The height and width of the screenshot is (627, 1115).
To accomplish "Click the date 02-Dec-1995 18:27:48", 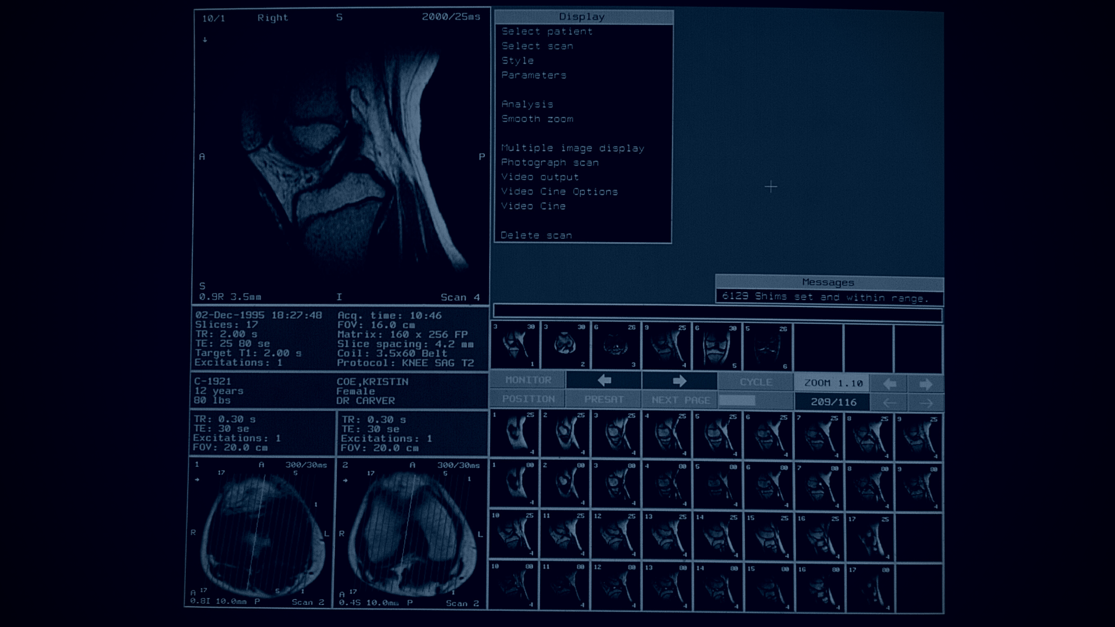I will [x=258, y=315].
